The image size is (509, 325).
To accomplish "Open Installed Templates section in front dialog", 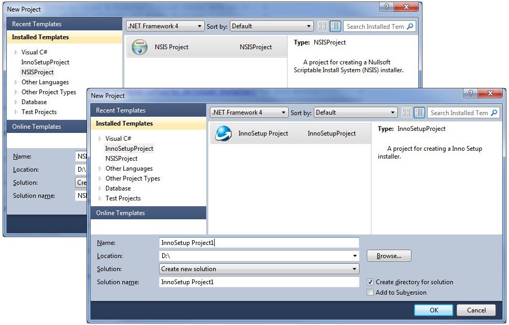I will [149, 124].
